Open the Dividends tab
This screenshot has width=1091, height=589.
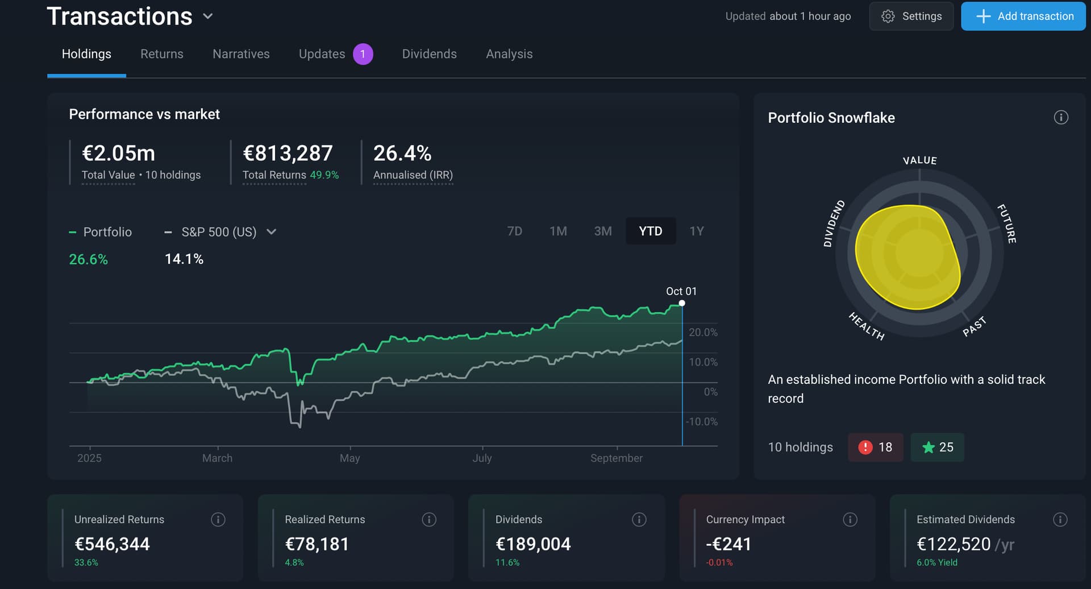[x=429, y=54]
